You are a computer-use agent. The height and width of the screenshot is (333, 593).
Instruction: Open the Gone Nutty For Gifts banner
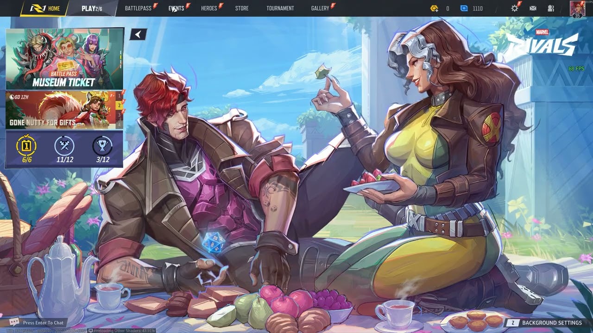[60, 110]
